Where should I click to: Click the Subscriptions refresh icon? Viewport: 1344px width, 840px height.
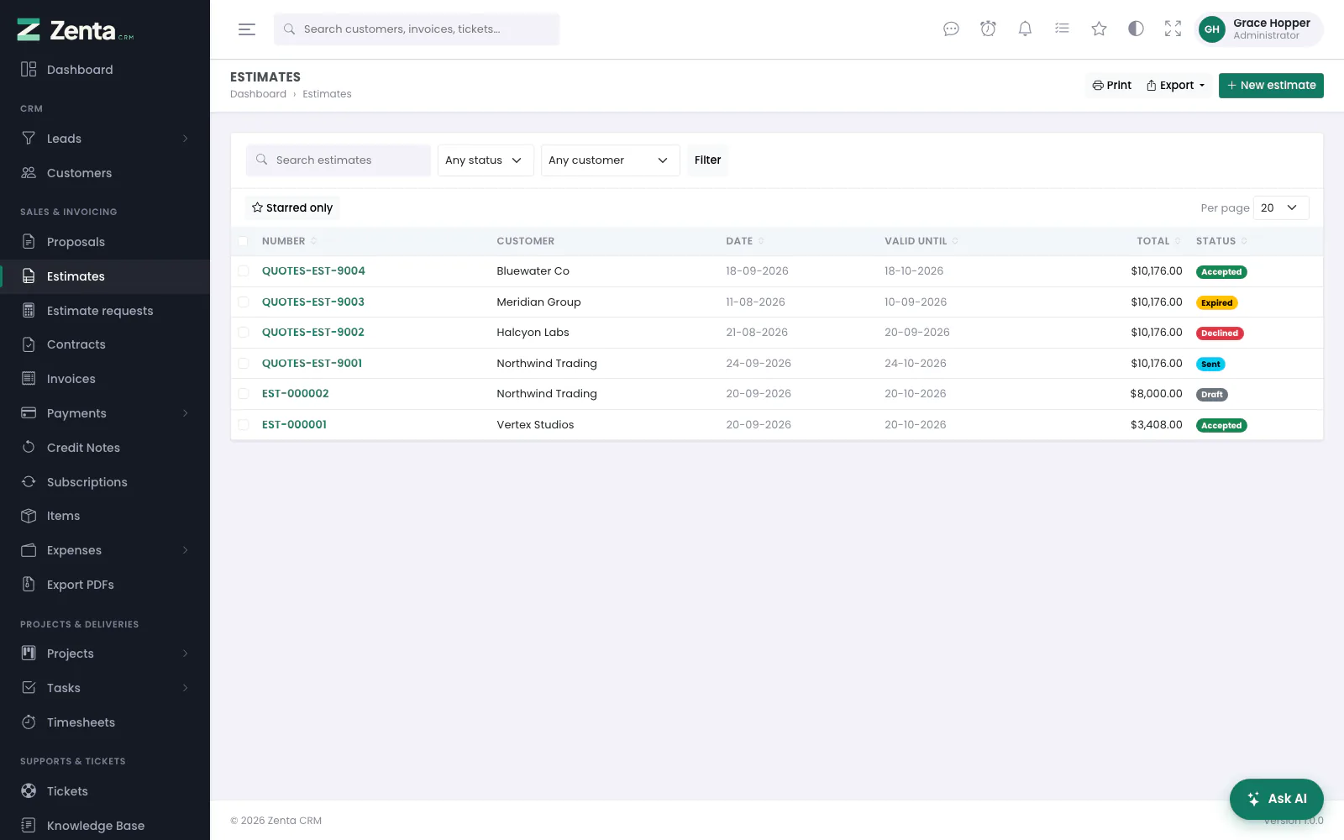tap(29, 482)
